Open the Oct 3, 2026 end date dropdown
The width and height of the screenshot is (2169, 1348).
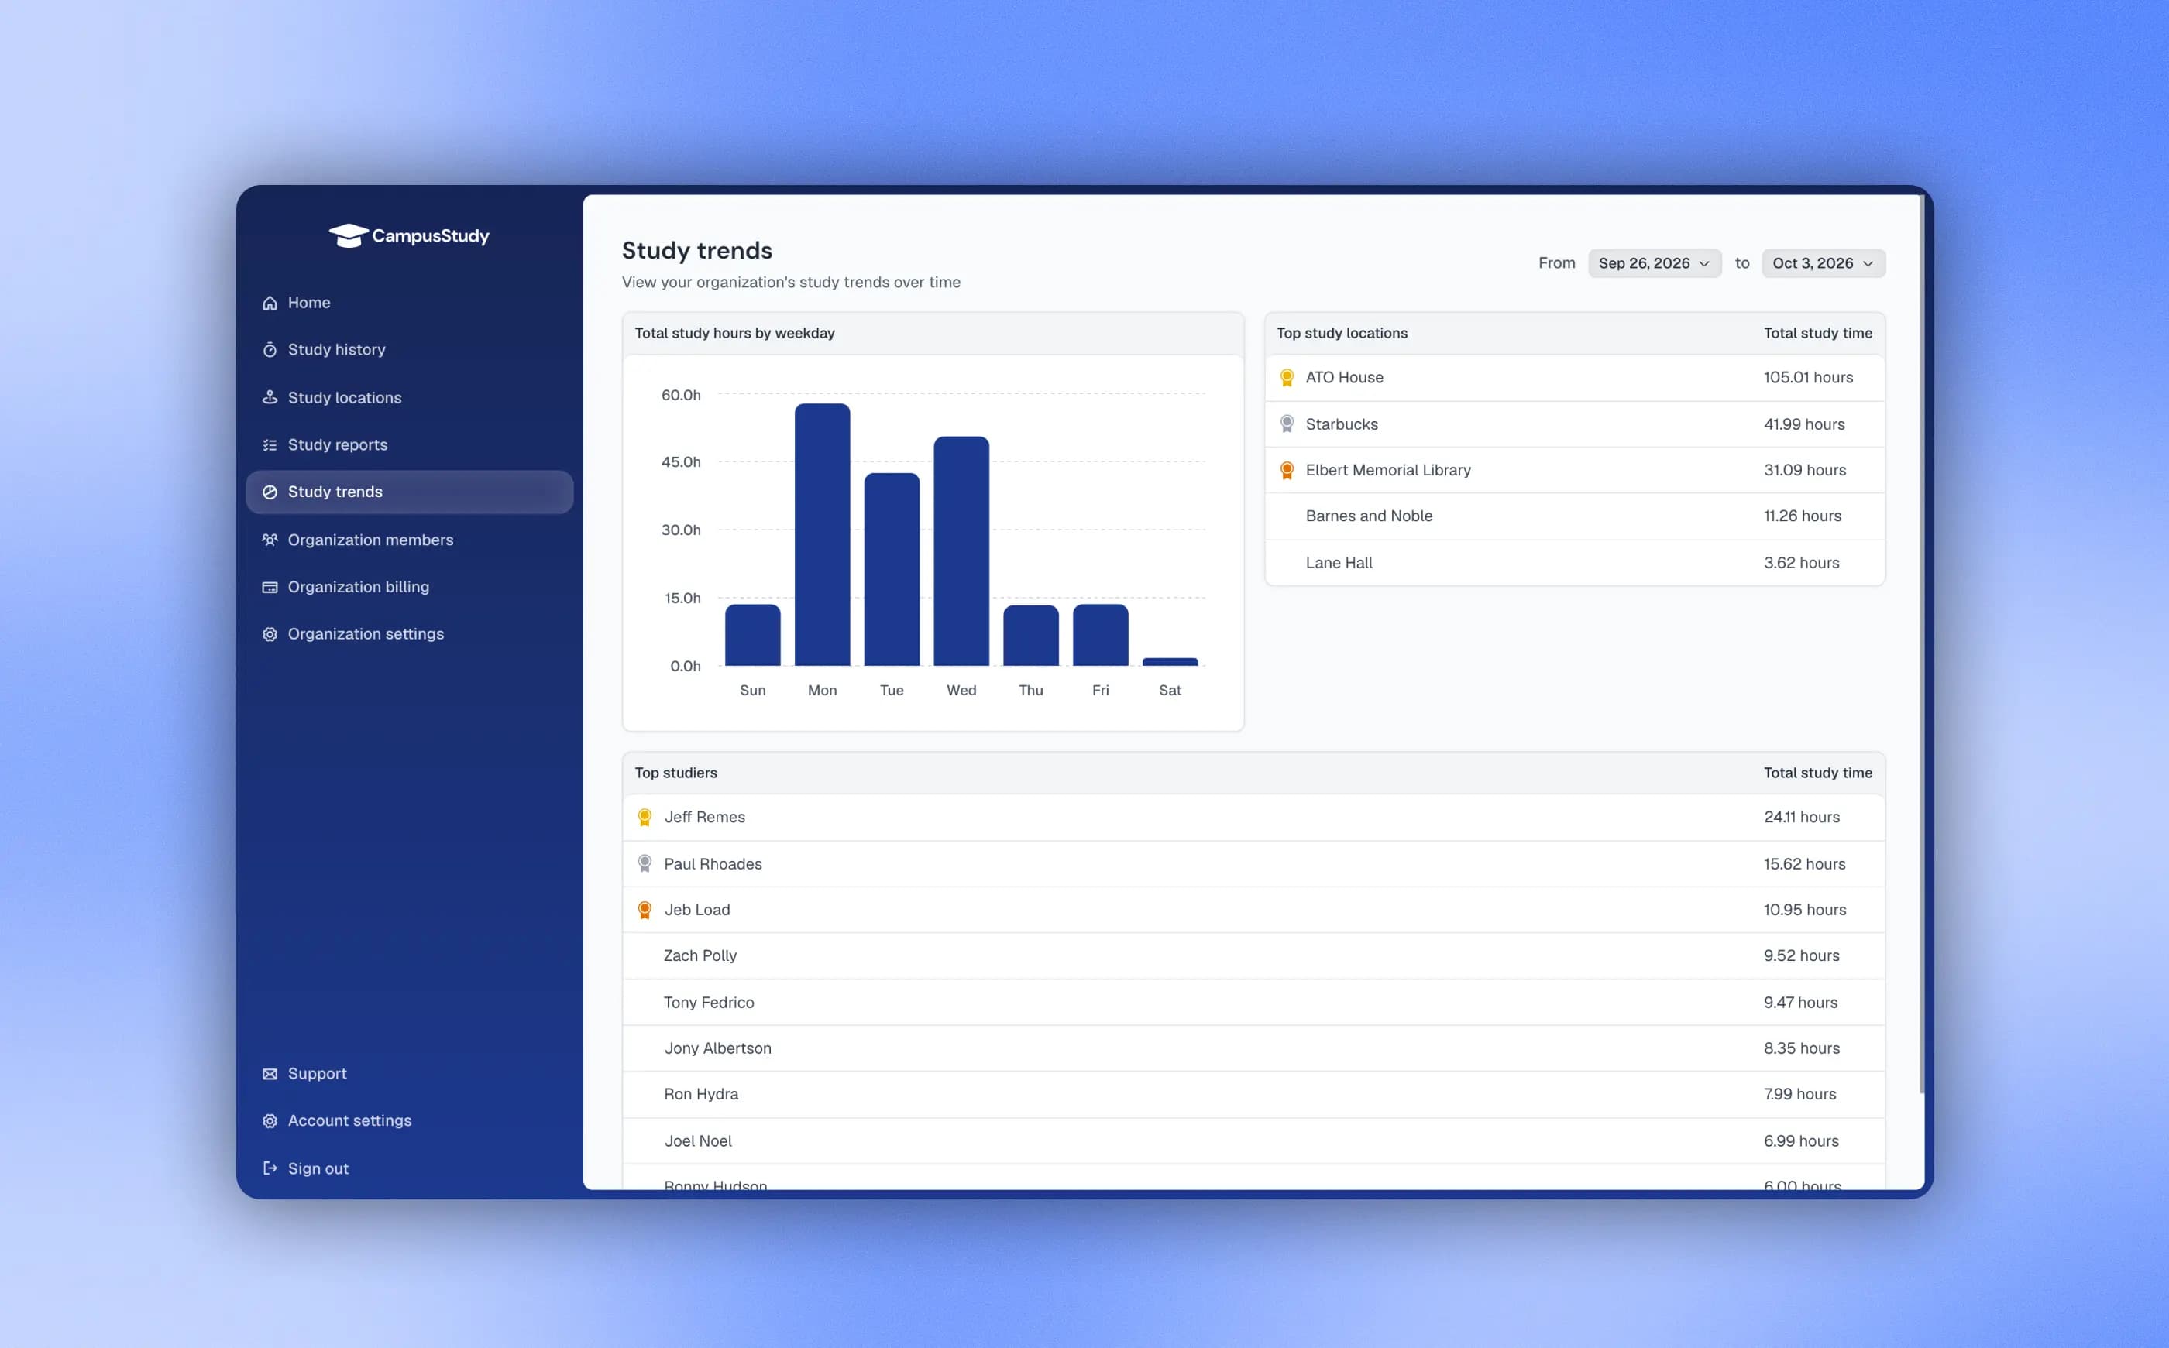[x=1823, y=263]
